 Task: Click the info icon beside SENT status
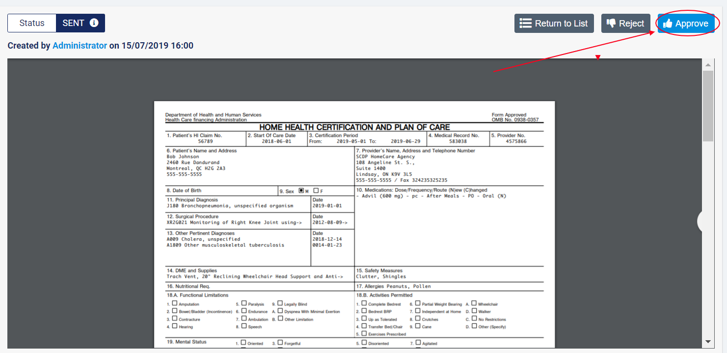pyautogui.click(x=94, y=23)
